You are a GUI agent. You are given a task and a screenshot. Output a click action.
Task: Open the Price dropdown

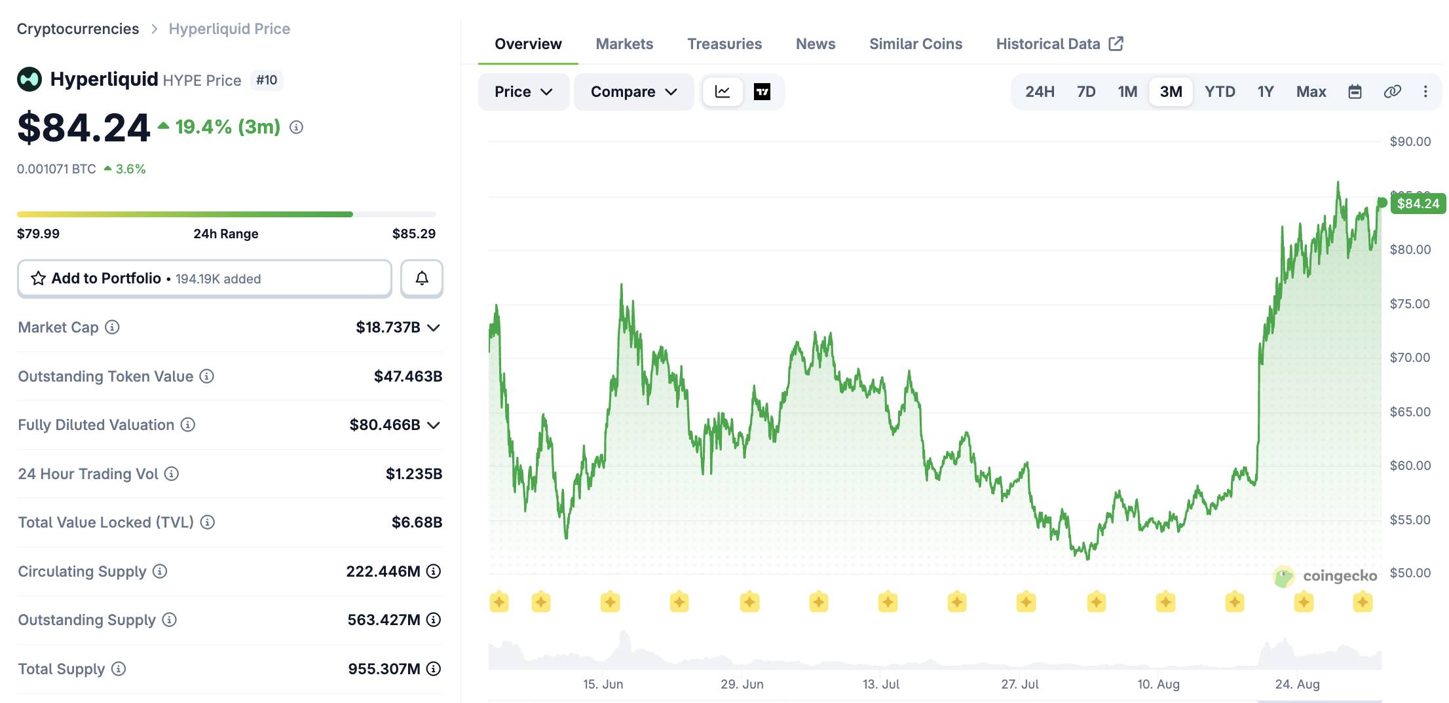click(523, 92)
